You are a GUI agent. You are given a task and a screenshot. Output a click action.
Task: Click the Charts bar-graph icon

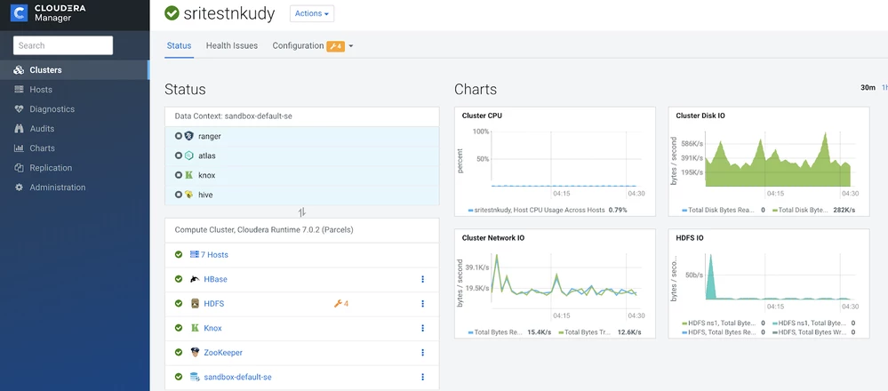(x=19, y=148)
